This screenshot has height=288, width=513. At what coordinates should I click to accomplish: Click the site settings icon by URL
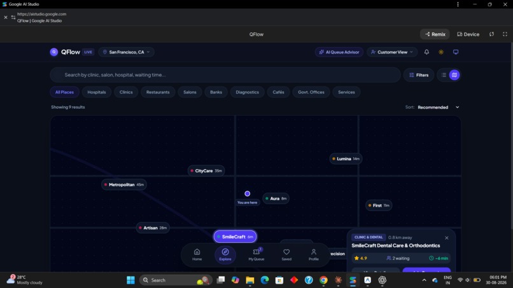(x=13, y=17)
